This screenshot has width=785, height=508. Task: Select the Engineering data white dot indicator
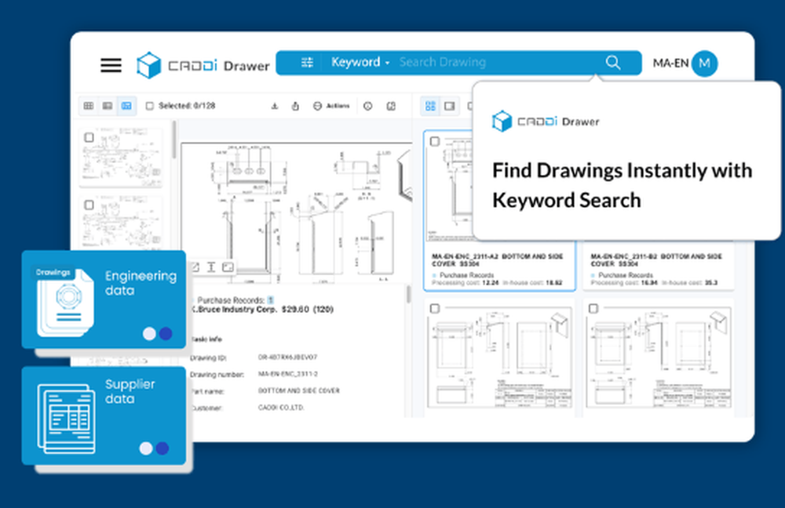coord(149,334)
